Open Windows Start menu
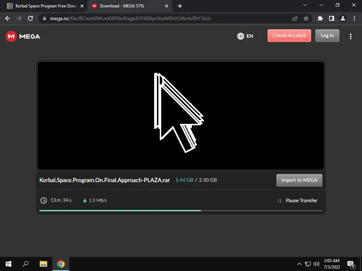362x271 pixels. 8,264
